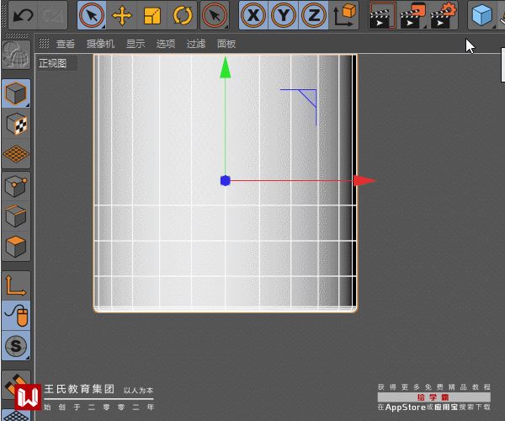This screenshot has height=421, width=505.
Task: Click the greyed-out Redo icon
Action: pos(52,15)
